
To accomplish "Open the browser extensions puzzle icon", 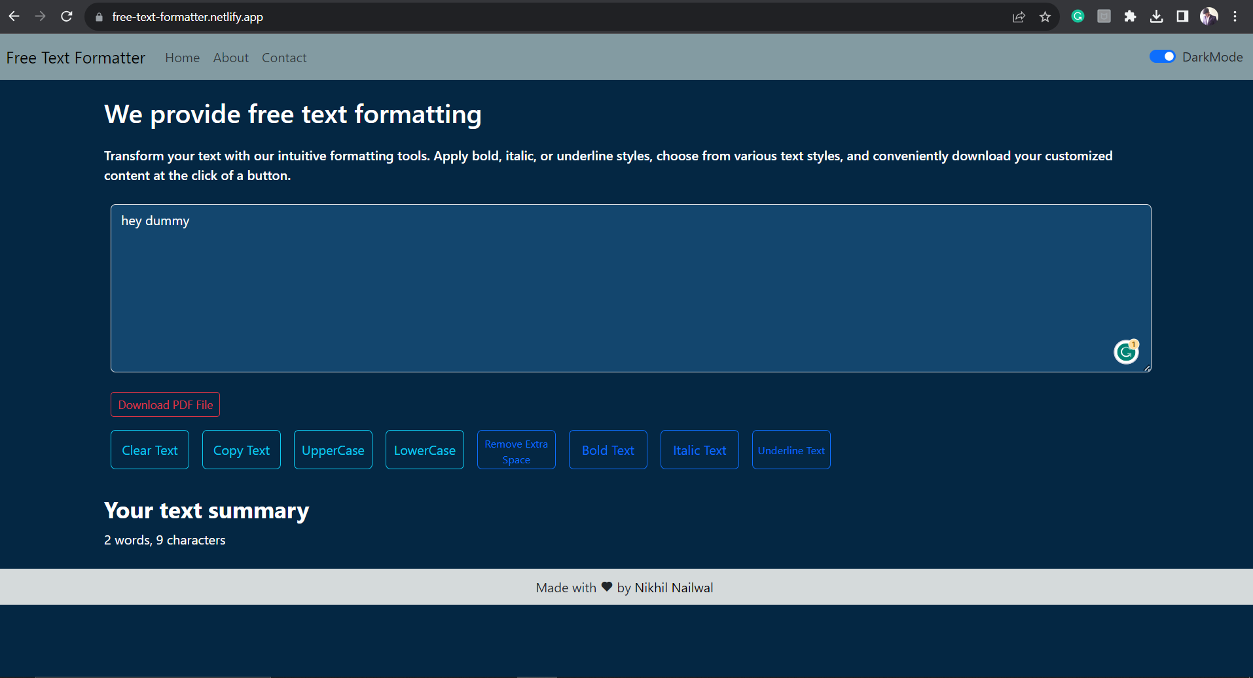I will pos(1130,16).
